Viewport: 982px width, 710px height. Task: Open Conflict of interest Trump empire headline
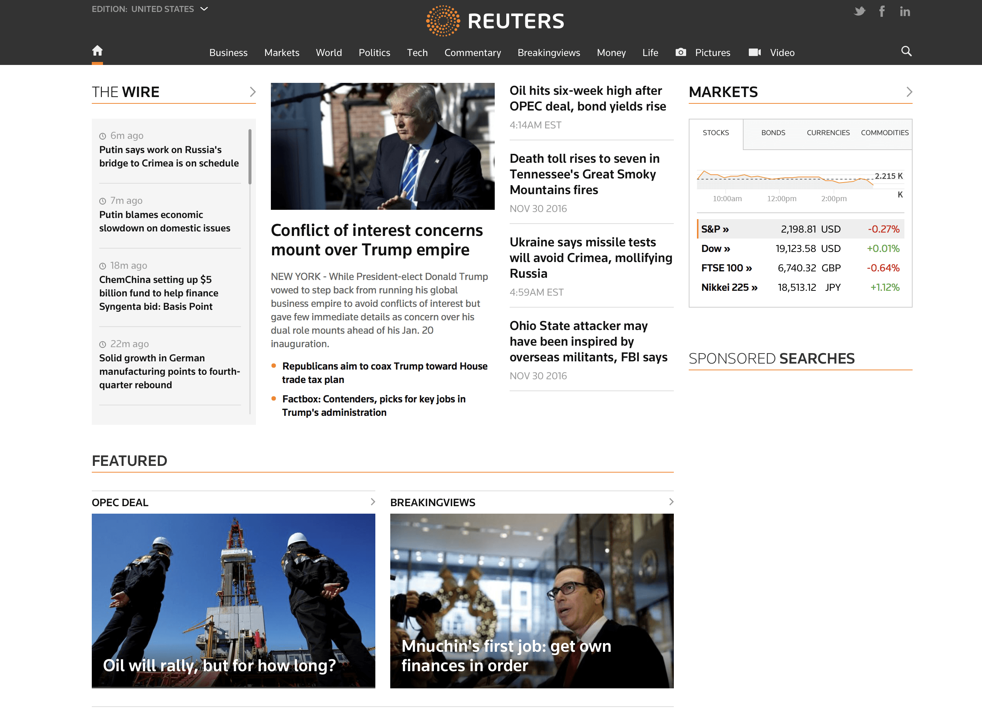coord(377,240)
